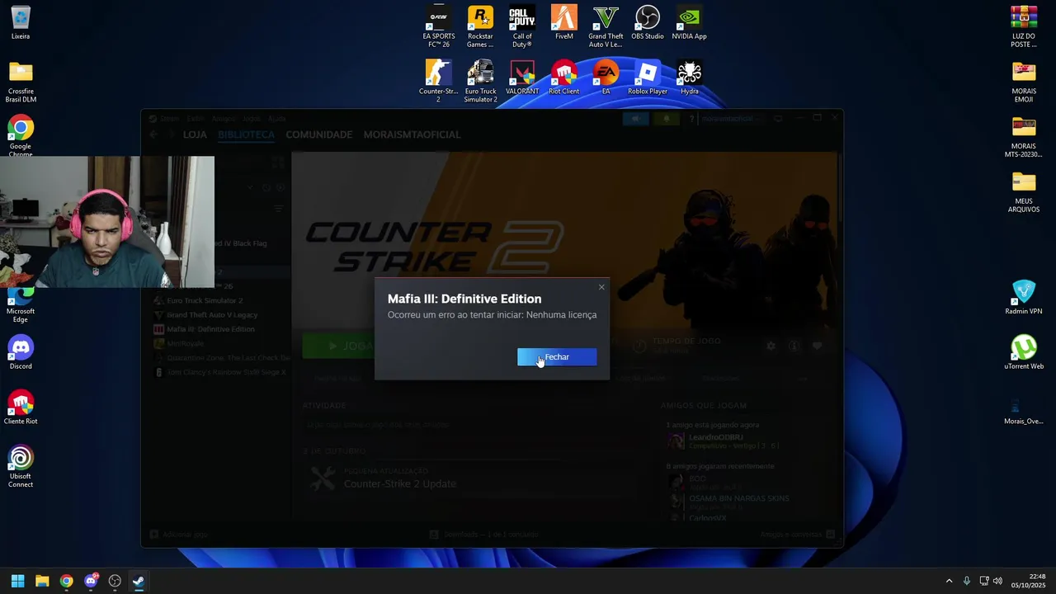Open the MORAISMTAOFICIAL profile tab

(x=412, y=134)
